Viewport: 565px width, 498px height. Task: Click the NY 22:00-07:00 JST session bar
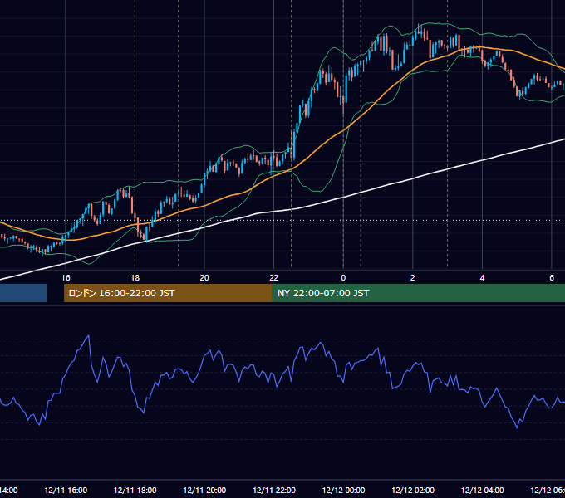418,293
